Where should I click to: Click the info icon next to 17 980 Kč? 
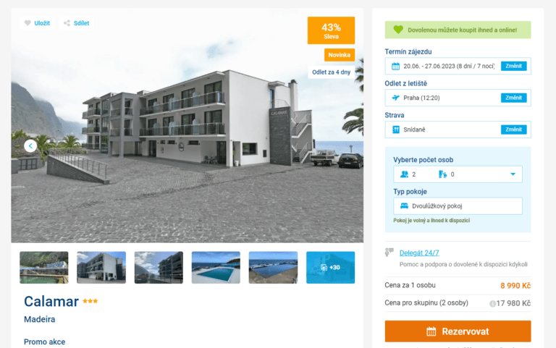492,304
